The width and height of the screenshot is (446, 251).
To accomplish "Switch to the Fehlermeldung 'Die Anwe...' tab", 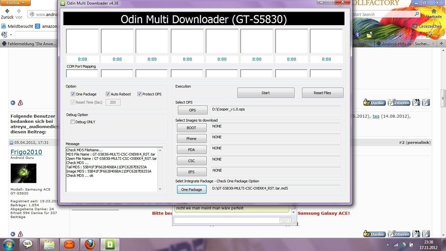I will click(29, 43).
